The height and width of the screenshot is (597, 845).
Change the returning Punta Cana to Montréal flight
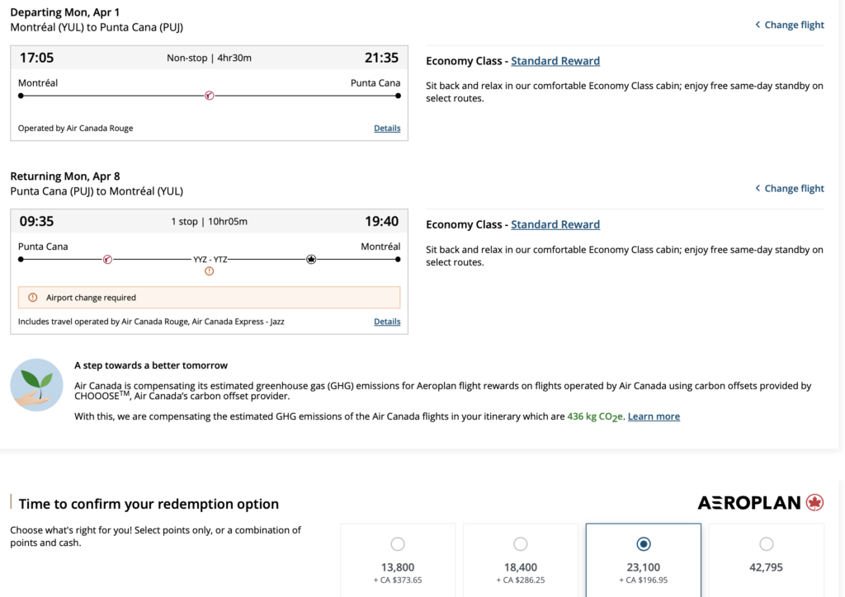point(790,188)
